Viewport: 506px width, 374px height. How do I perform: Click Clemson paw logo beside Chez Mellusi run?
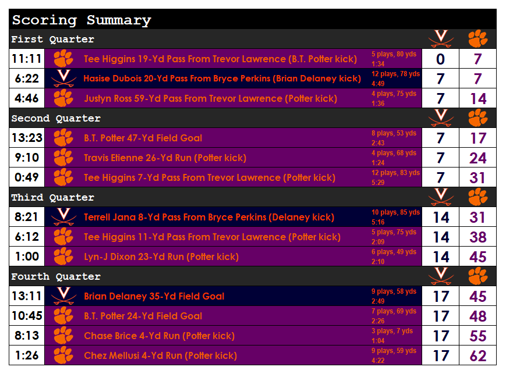(63, 355)
